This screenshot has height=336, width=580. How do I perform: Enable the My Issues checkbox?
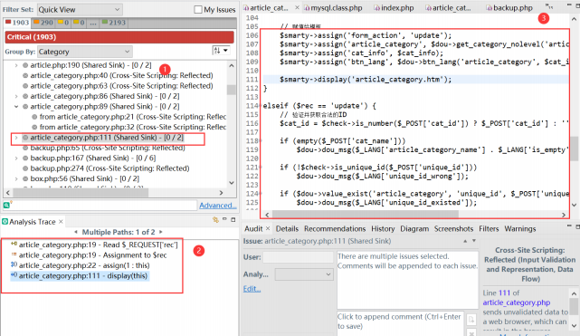pos(198,10)
